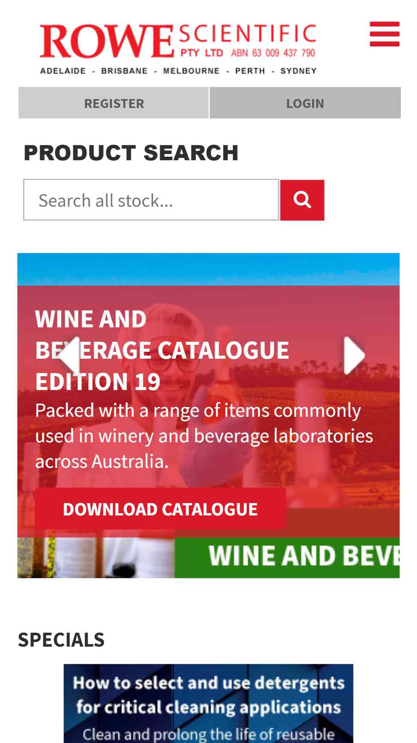Click the winery laboratories description text
Screen dimensions: 417x743
(204, 436)
